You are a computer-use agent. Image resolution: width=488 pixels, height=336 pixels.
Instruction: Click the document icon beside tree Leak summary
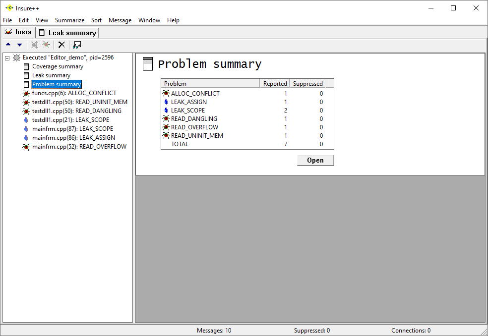pos(26,76)
